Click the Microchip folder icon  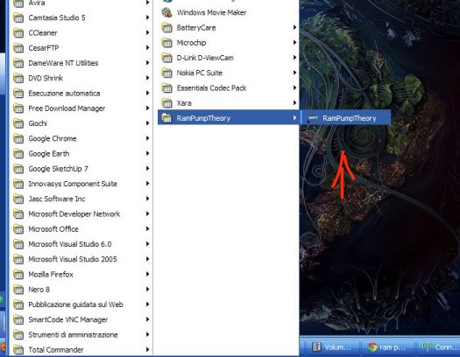pos(167,43)
